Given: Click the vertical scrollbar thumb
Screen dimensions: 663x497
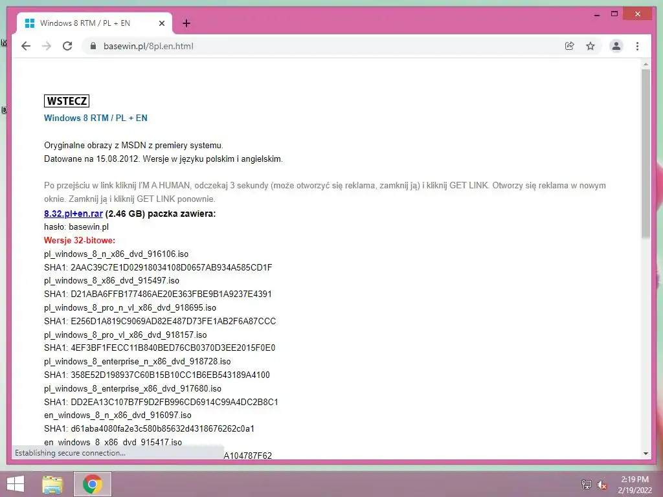Looking at the screenshot, I should coord(646,153).
